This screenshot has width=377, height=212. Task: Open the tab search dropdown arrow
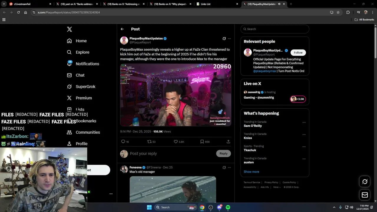point(4,4)
